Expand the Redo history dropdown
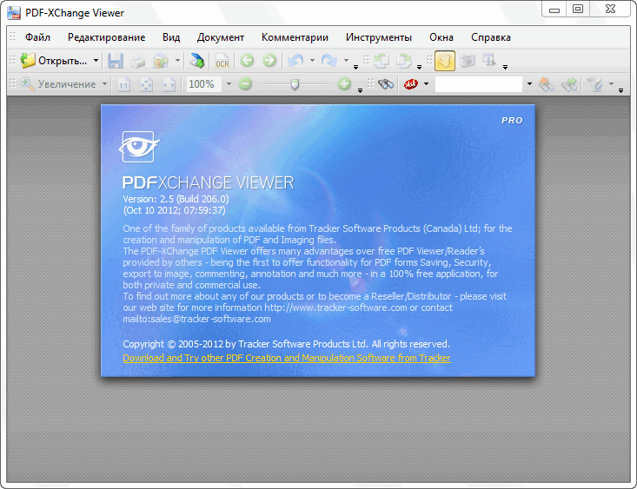The height and width of the screenshot is (489, 637). tap(346, 61)
